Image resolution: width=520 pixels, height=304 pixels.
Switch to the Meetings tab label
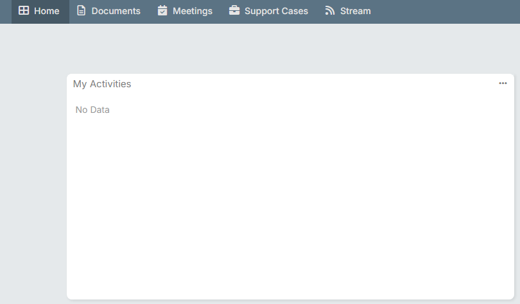pos(193,11)
